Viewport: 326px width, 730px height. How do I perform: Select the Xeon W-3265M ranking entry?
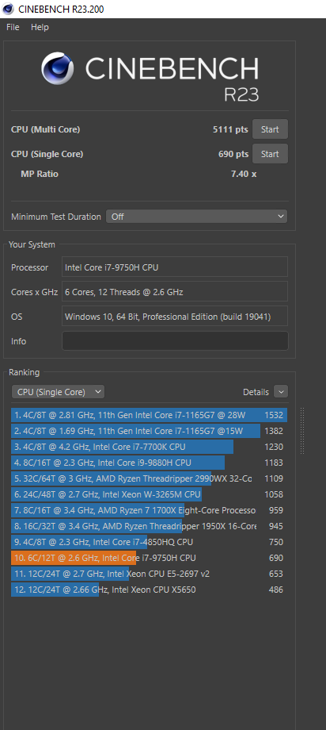[x=149, y=494]
